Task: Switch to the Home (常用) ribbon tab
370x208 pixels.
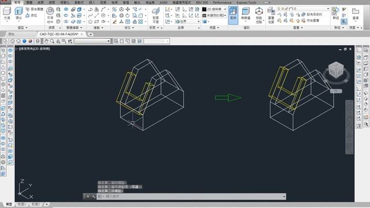Action: tap(17, 2)
